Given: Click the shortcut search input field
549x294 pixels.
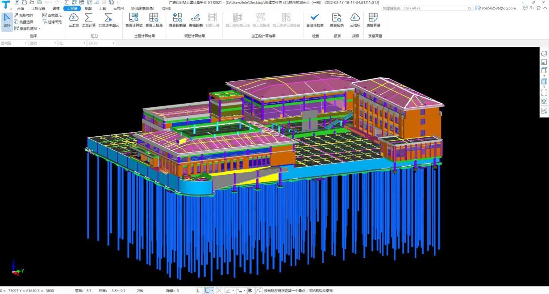Looking at the screenshot, I should click(424, 8).
